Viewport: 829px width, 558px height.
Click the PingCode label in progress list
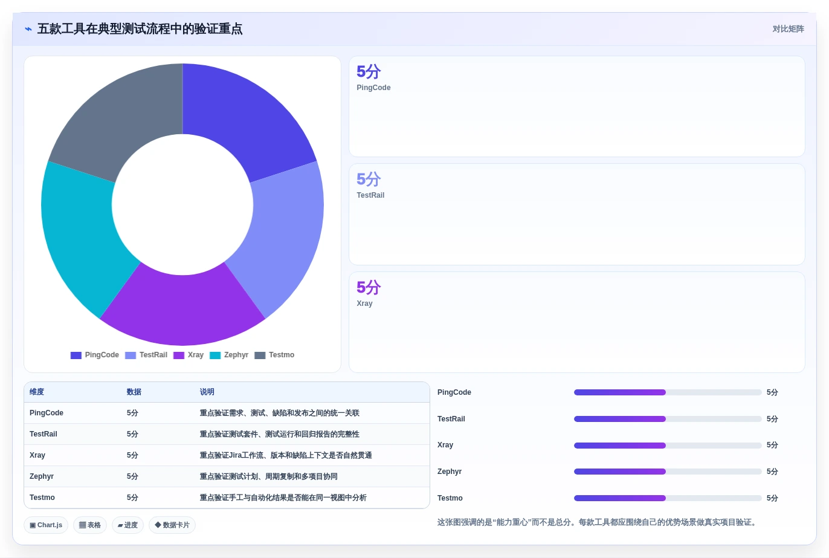[454, 392]
